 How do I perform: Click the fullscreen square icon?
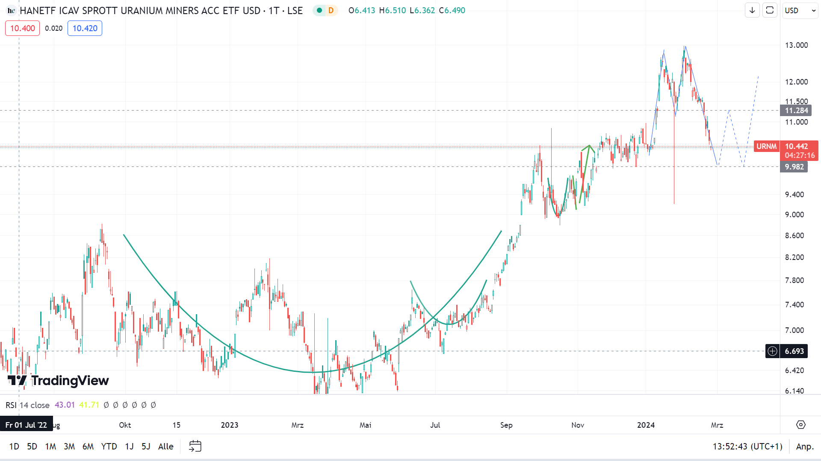pyautogui.click(x=770, y=10)
